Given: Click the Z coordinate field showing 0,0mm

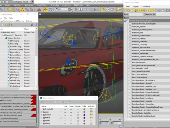Looking at the screenshot, I should (117, 123).
